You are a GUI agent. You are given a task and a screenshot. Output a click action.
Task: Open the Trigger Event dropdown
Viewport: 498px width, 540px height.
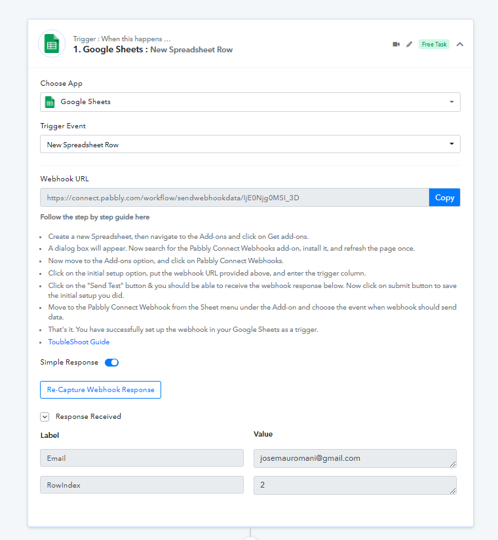point(250,144)
